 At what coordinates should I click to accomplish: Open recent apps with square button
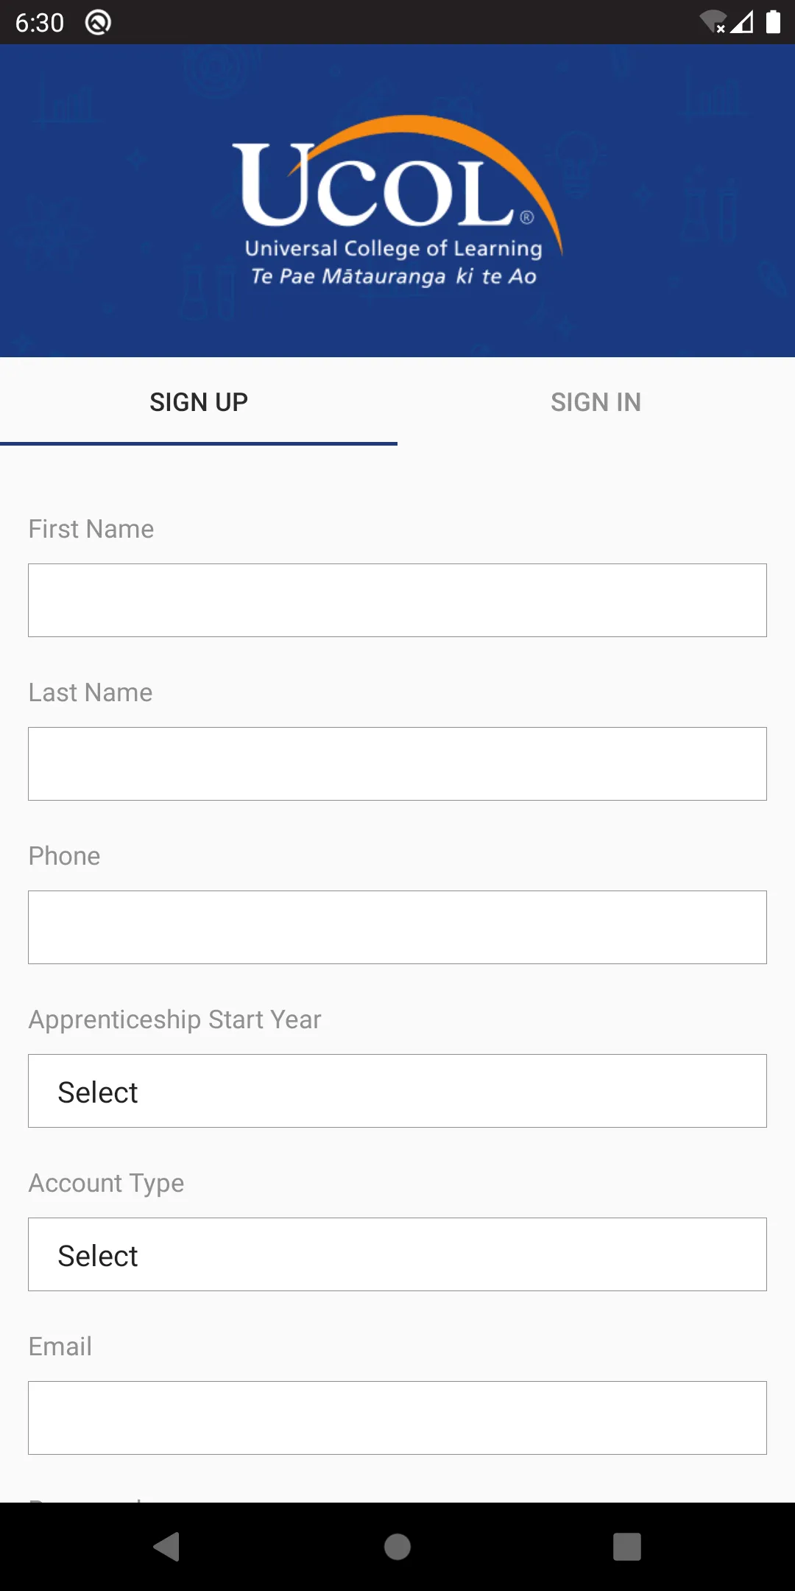pos(626,1546)
